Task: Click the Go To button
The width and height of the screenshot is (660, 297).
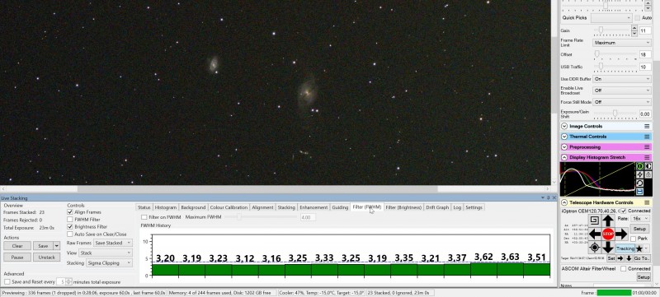Action: click(x=642, y=258)
